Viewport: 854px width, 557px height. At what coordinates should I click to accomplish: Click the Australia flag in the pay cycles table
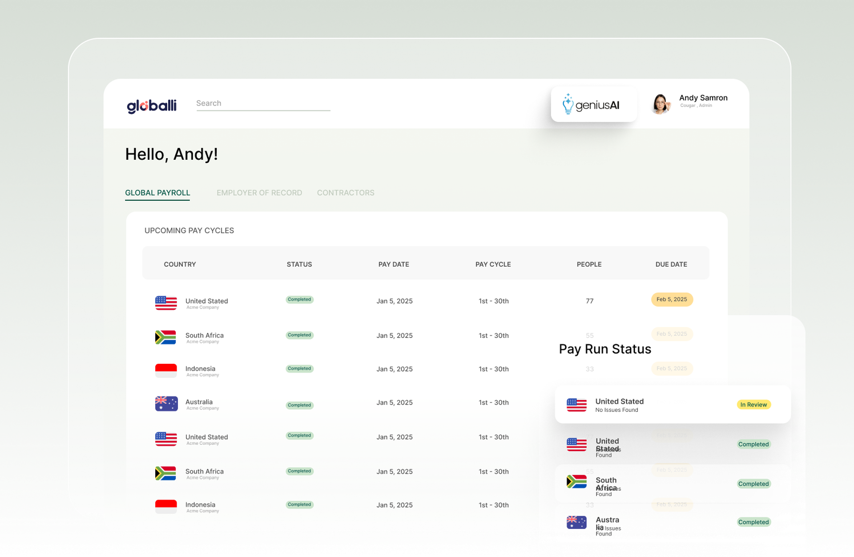pyautogui.click(x=166, y=404)
